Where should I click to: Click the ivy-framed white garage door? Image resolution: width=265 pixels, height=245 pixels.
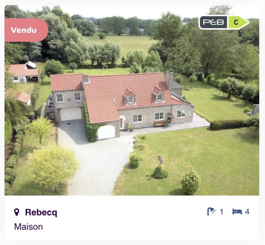click(106, 132)
